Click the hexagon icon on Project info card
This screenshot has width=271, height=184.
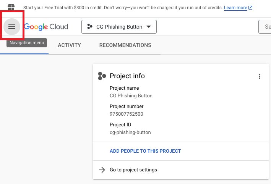click(x=102, y=76)
